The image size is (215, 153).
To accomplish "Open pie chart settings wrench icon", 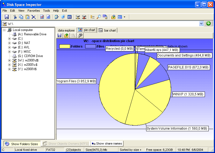I will [80, 36].
